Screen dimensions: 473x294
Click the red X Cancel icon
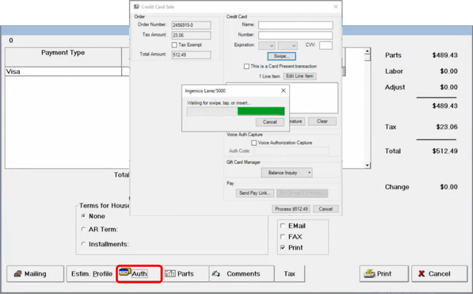[422, 274]
